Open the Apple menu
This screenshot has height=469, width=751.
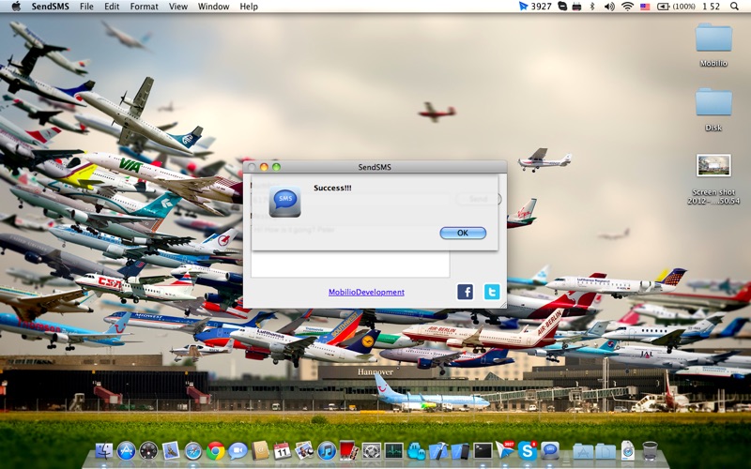pos(16,7)
